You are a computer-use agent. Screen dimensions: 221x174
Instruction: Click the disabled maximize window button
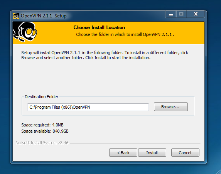181,14
